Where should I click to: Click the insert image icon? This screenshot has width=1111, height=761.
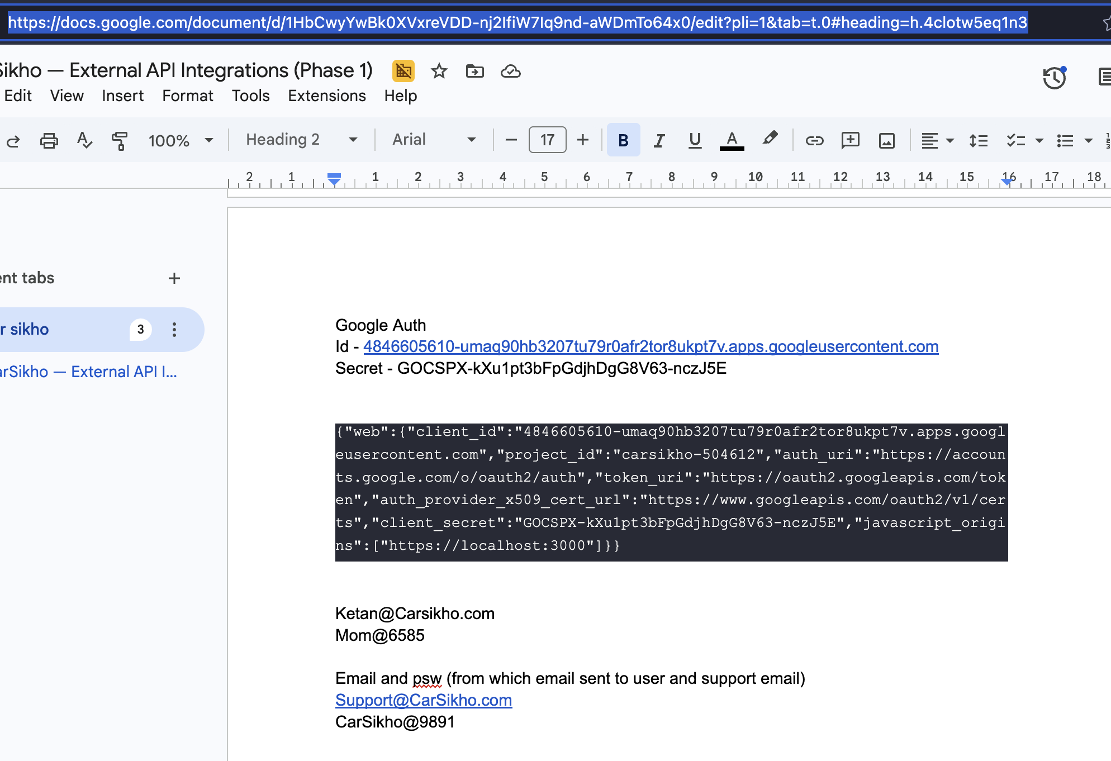click(887, 140)
